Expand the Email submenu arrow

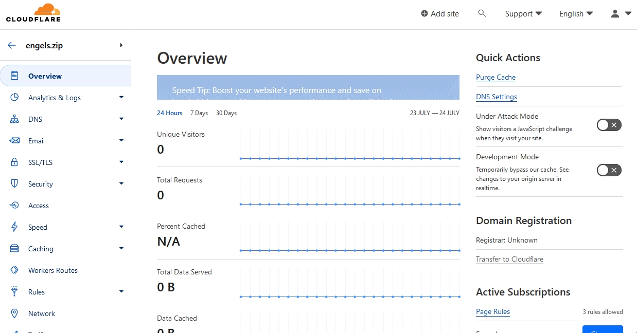pyautogui.click(x=121, y=140)
